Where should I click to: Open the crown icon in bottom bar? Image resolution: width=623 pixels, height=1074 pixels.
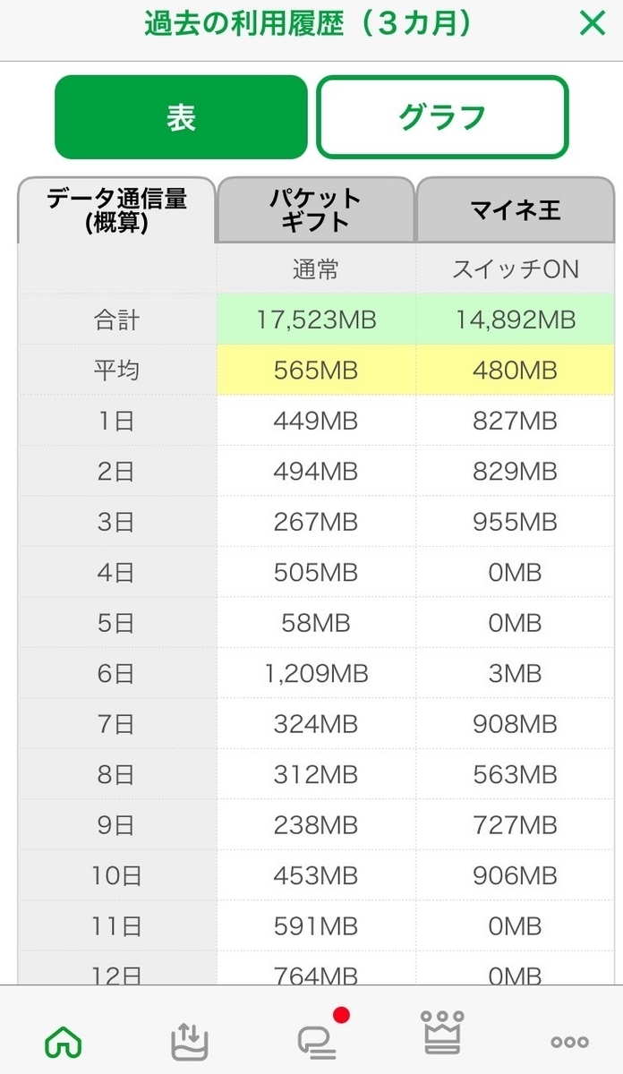click(x=443, y=1033)
